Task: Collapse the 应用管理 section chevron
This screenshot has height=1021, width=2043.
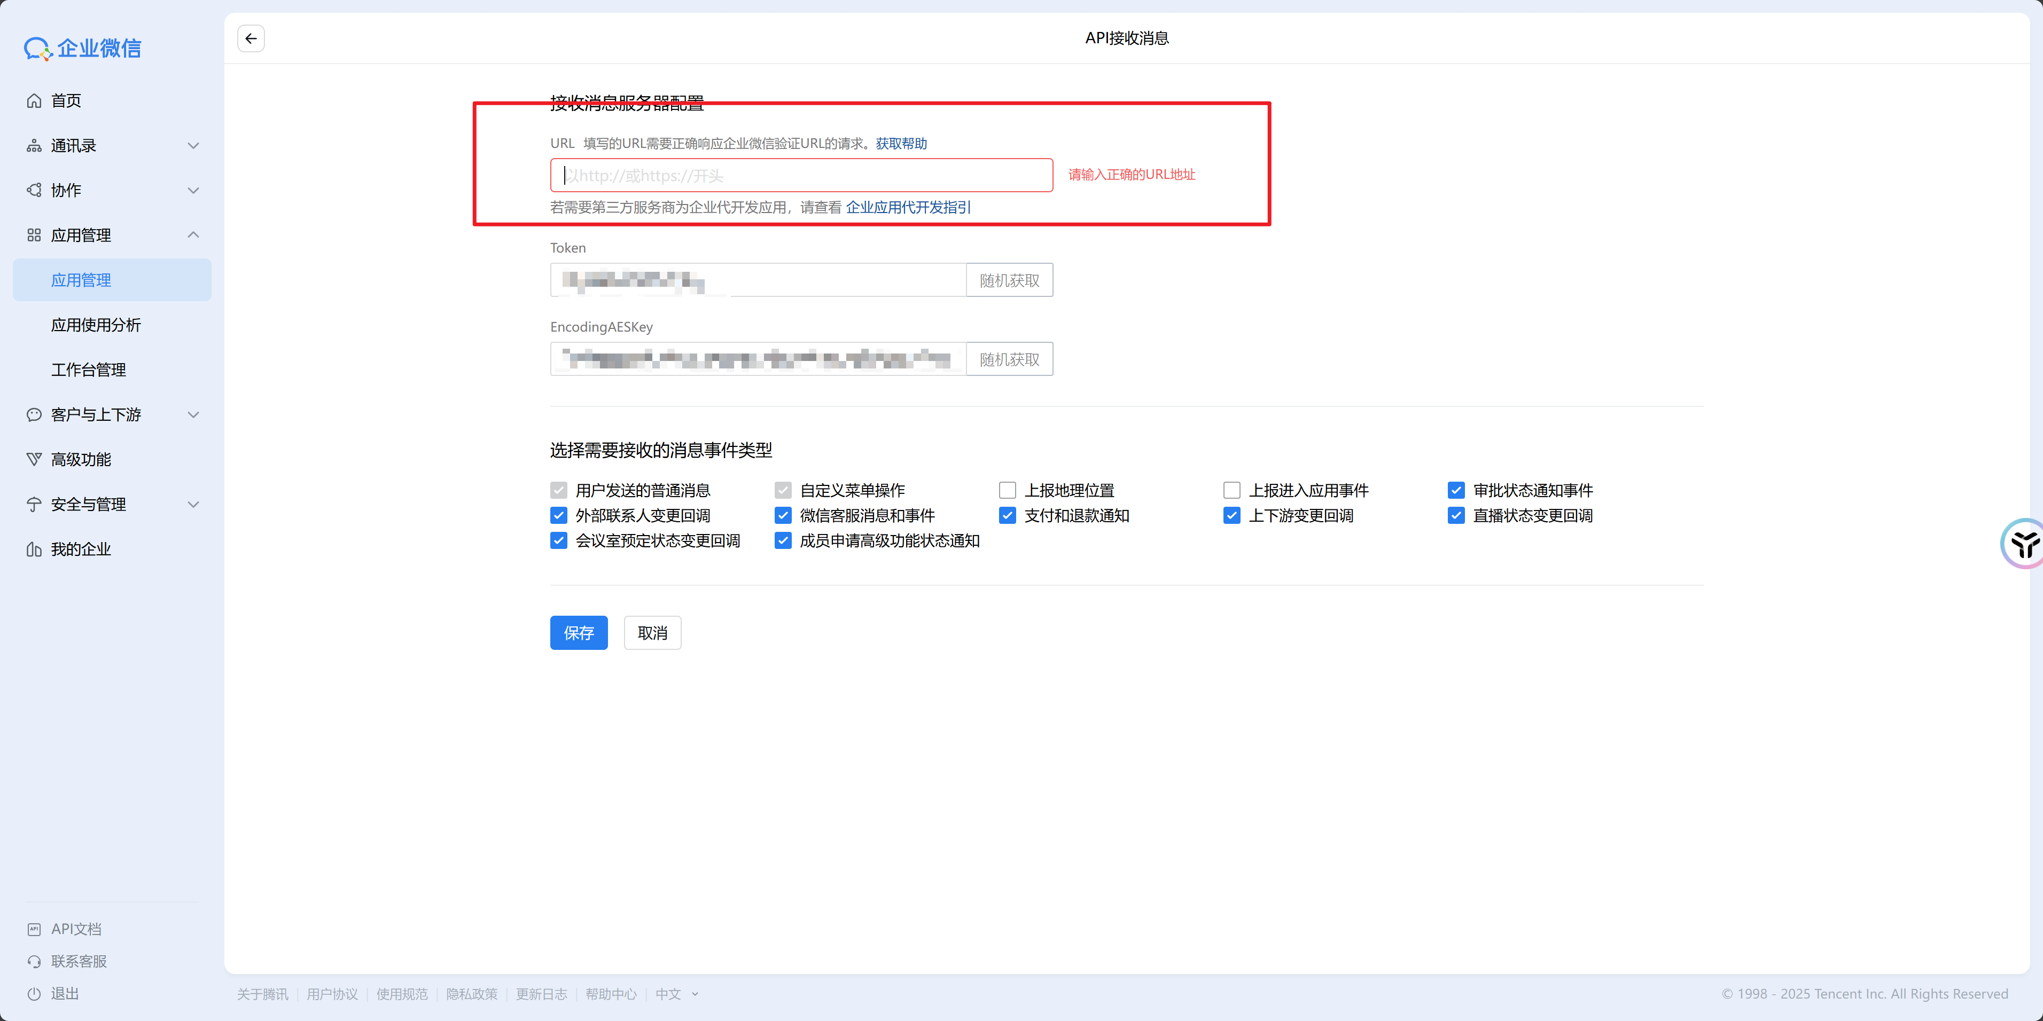Action: tap(193, 234)
